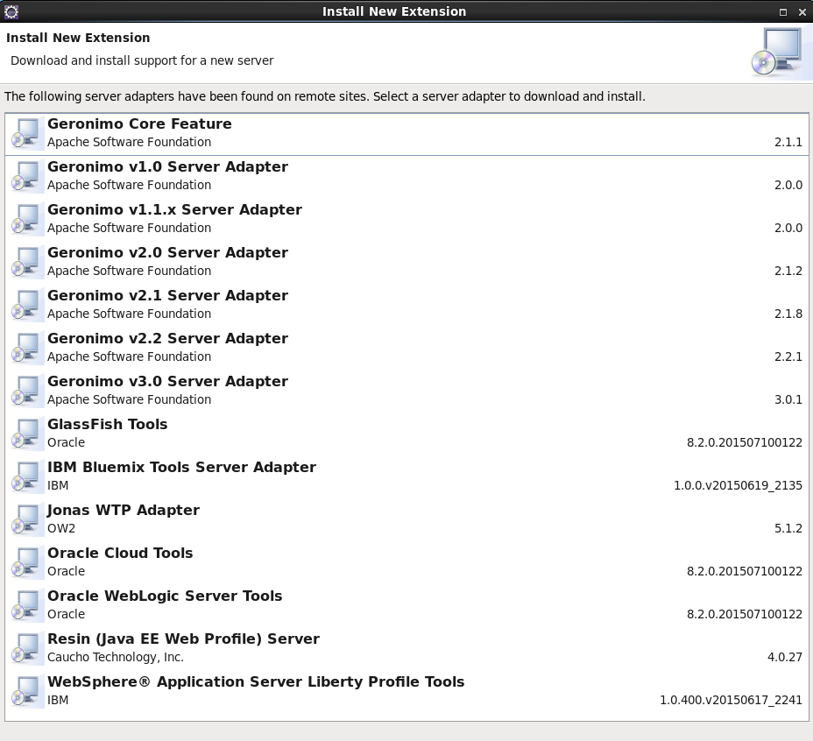Pick Geronimo v2.2 Server Adapter entry
Image resolution: width=813 pixels, height=741 pixels.
(406, 349)
